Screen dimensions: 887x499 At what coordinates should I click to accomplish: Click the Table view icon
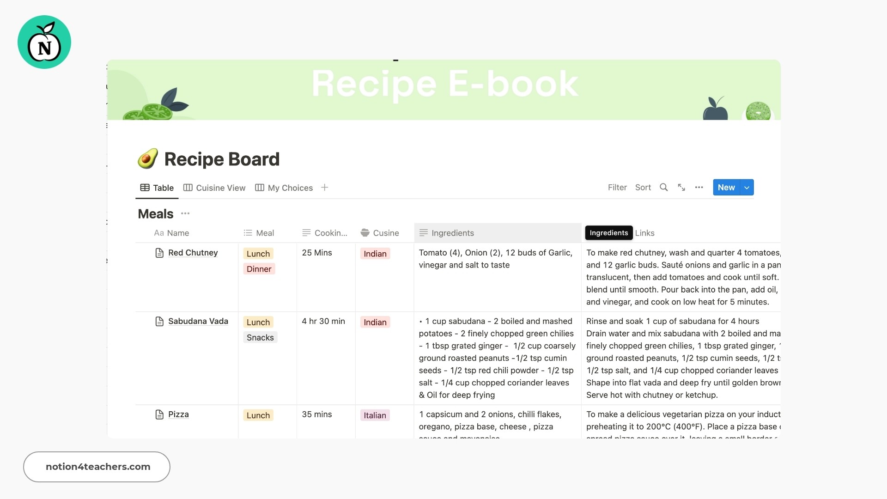[145, 187]
